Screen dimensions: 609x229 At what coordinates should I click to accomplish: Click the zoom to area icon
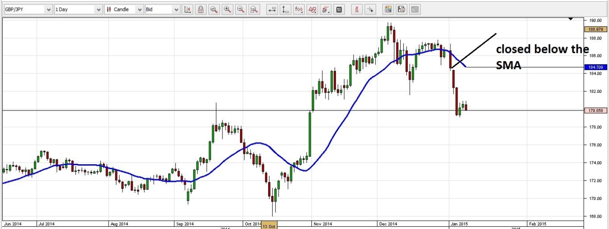click(254, 9)
